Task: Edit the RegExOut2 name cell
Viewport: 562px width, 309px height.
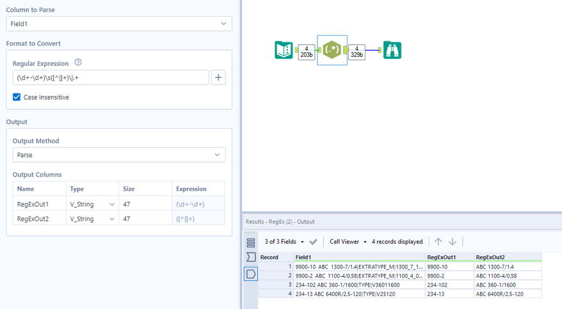Action: (40, 219)
